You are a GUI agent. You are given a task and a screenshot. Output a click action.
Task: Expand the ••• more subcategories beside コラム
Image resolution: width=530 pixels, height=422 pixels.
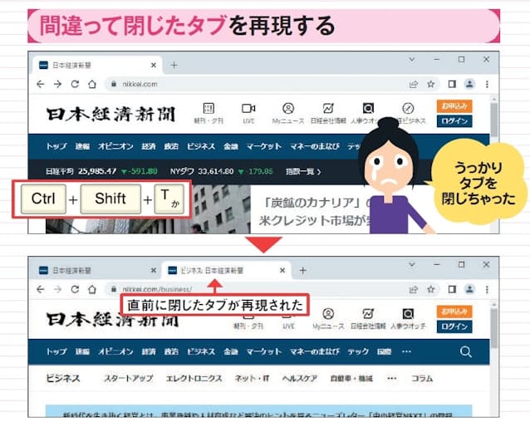pyautogui.click(x=392, y=378)
